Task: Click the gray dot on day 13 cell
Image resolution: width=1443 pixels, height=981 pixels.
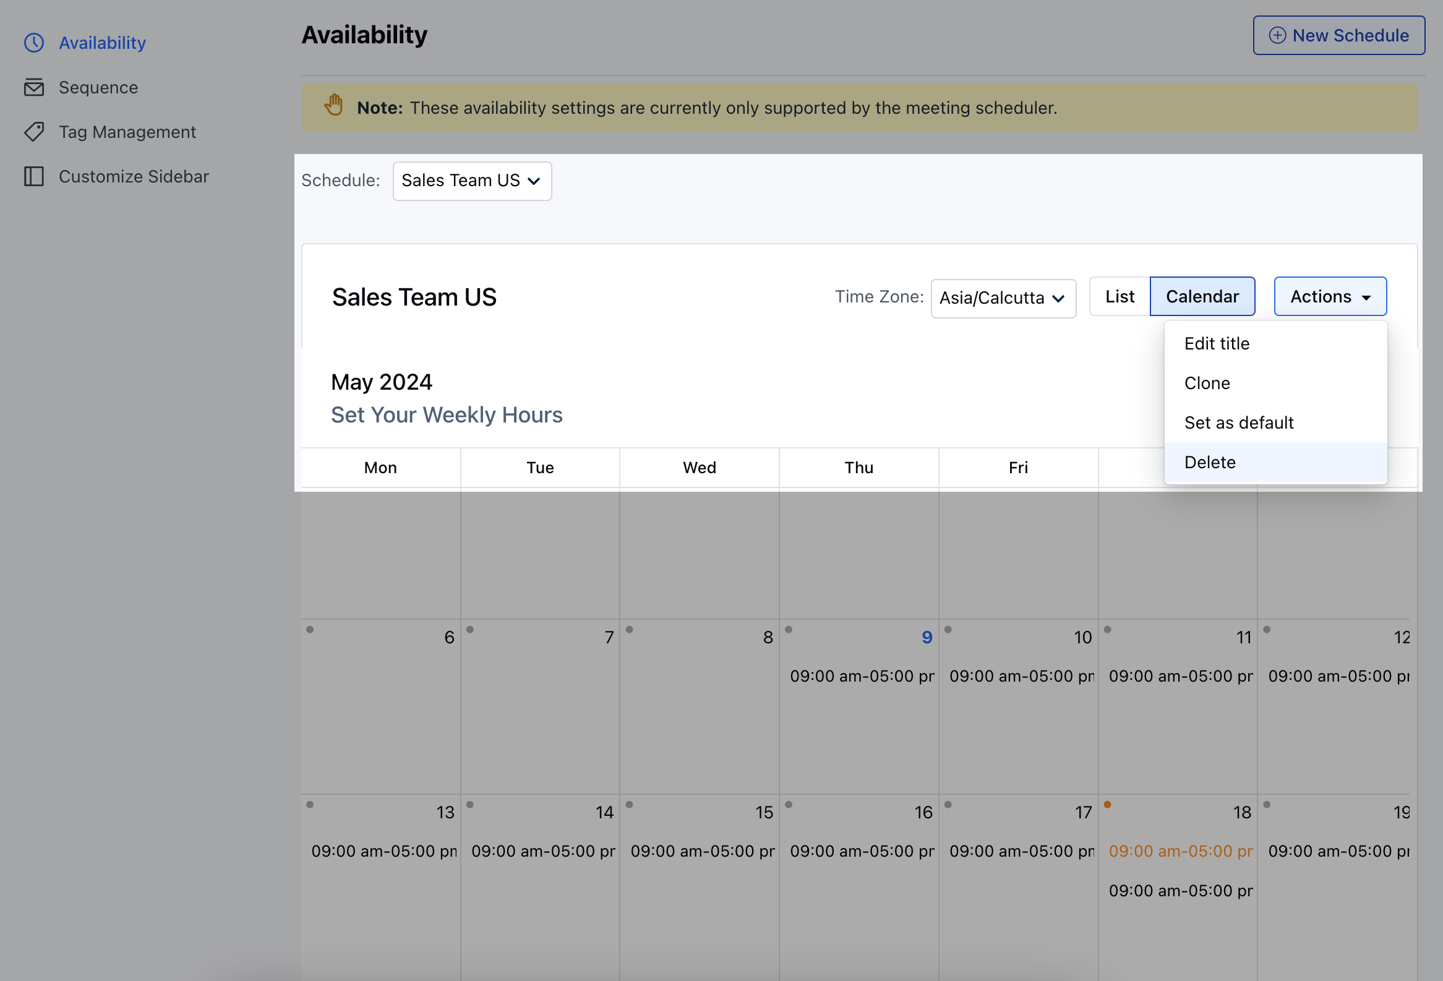Action: pyautogui.click(x=310, y=805)
